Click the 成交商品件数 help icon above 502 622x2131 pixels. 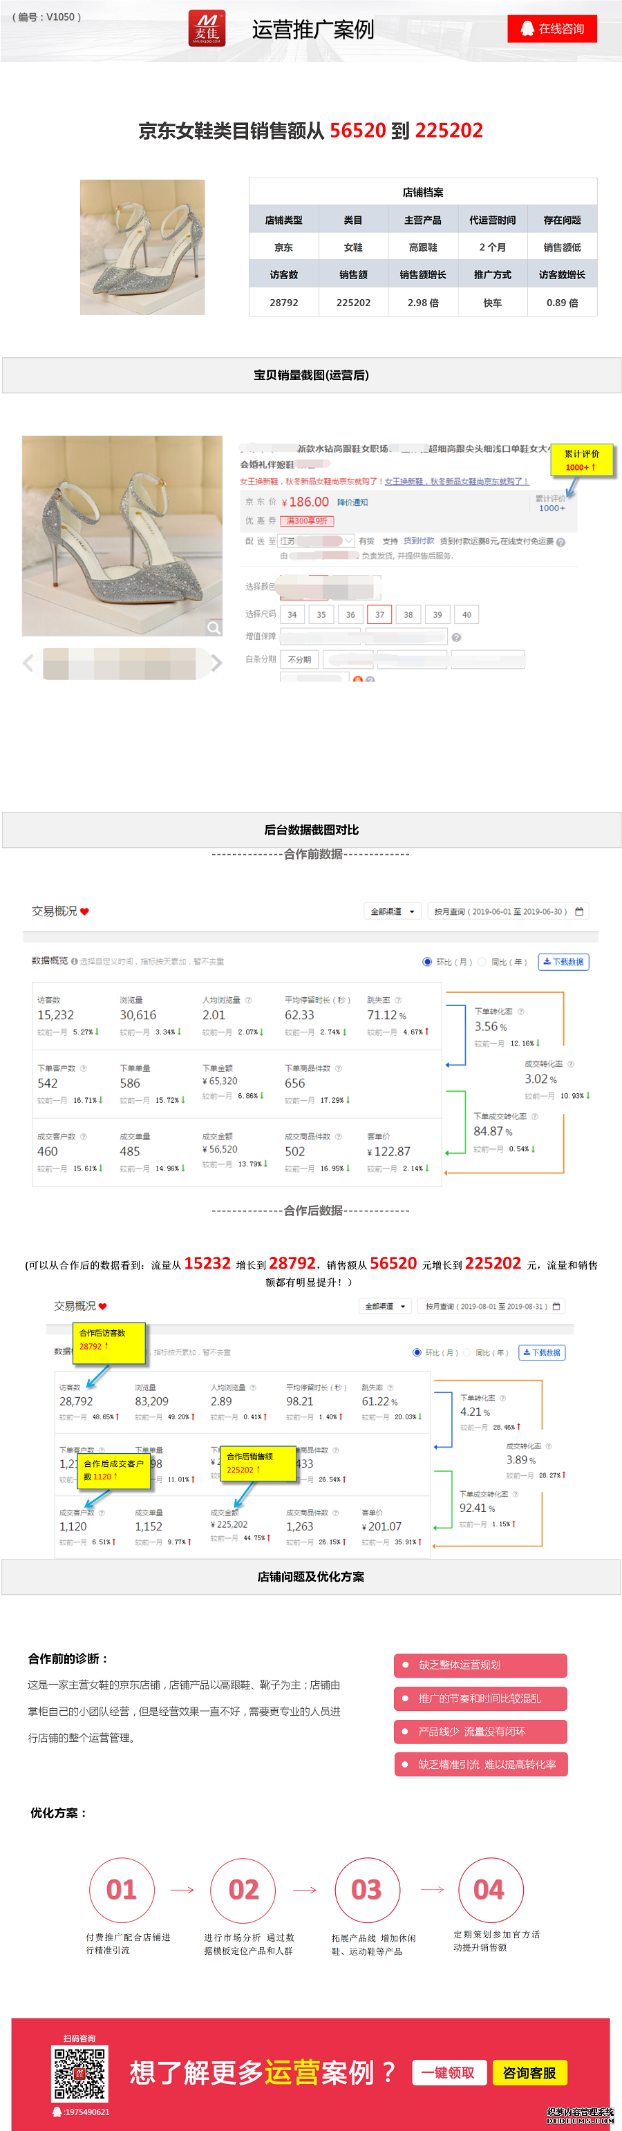tap(338, 1137)
